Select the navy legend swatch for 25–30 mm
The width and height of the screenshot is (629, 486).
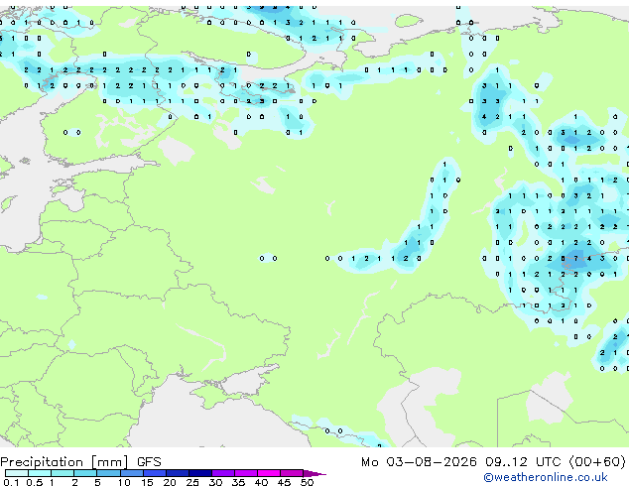[x=199, y=473]
